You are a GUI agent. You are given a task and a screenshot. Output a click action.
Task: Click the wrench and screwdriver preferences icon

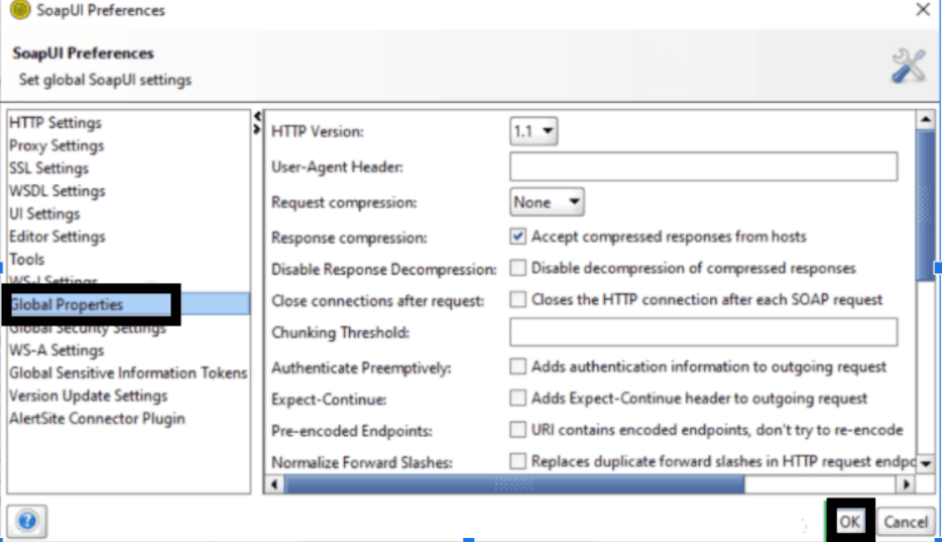pos(907,65)
